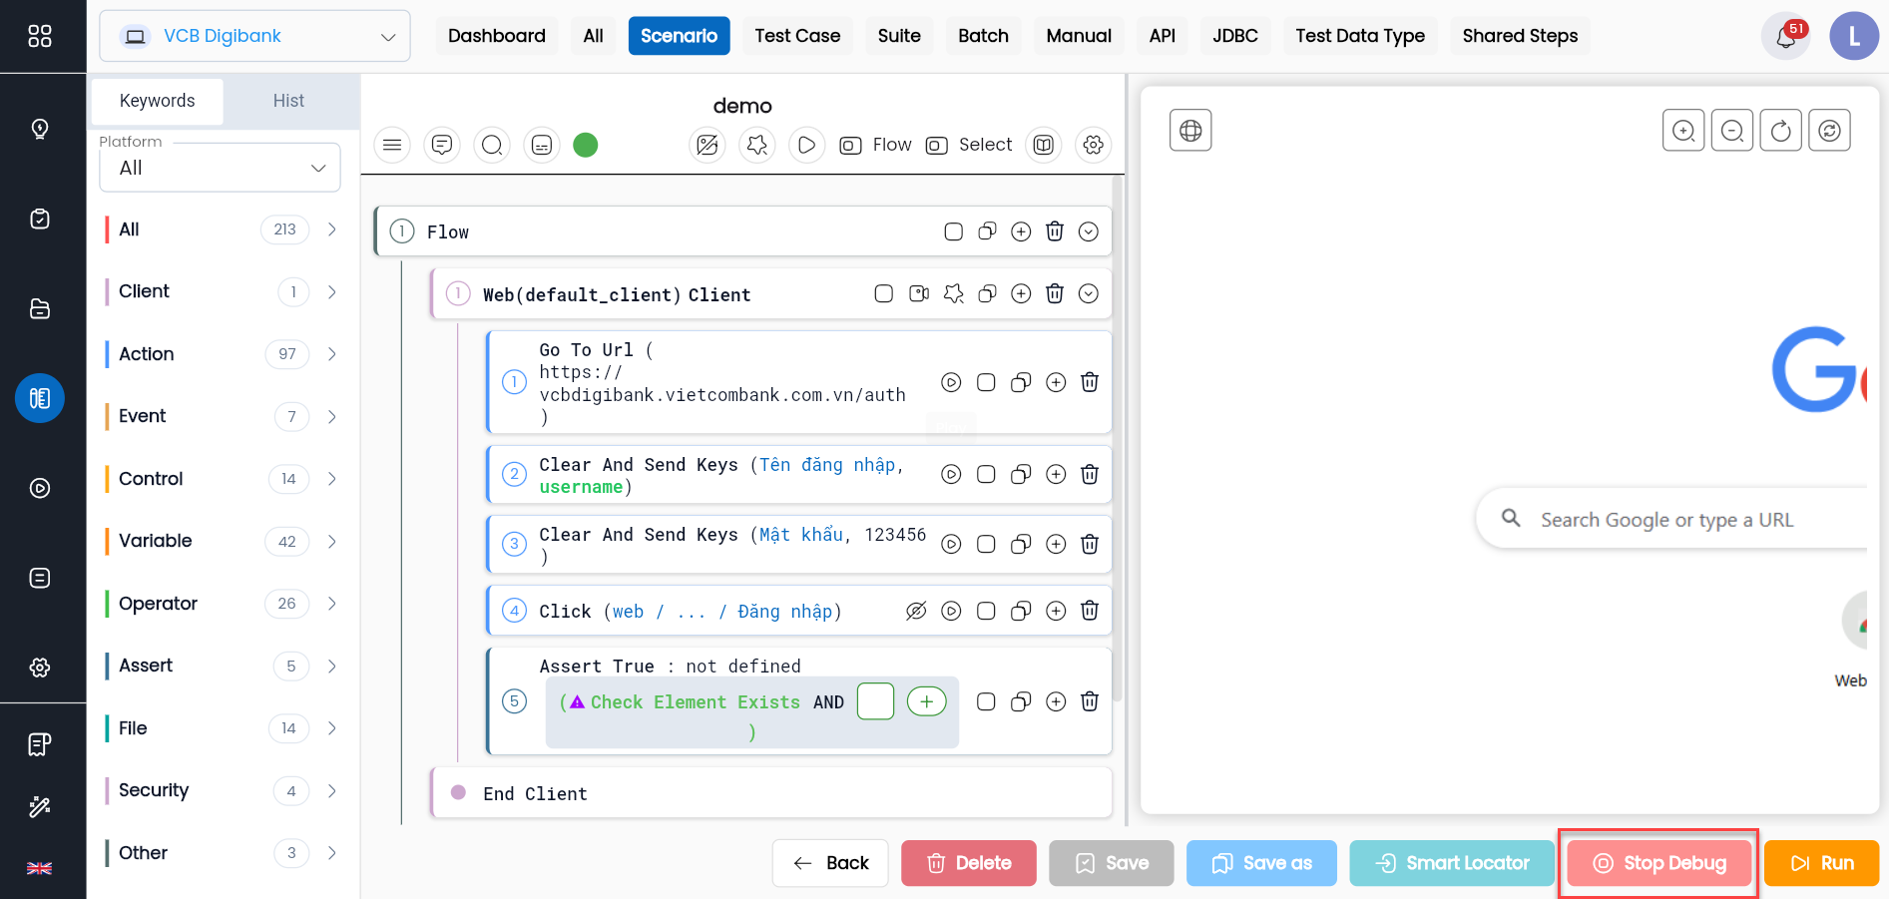Click the empty condition box after AND
The height and width of the screenshot is (899, 1889).
click(x=875, y=701)
